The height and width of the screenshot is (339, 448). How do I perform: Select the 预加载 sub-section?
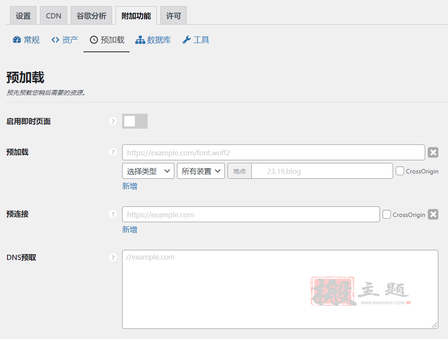pyautogui.click(x=107, y=40)
